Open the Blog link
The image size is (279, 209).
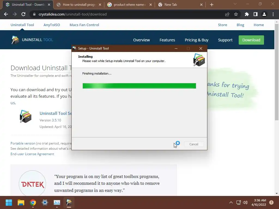point(240,25)
